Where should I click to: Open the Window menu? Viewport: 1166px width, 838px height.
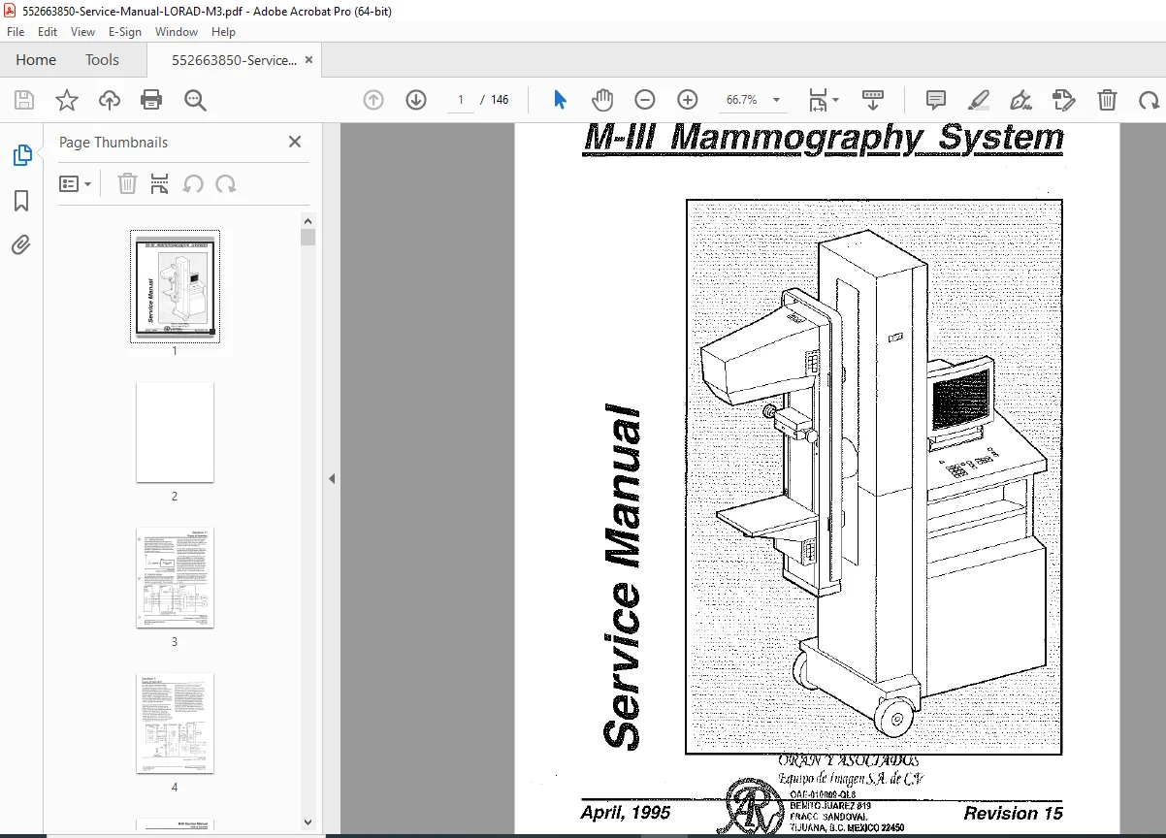tap(177, 32)
